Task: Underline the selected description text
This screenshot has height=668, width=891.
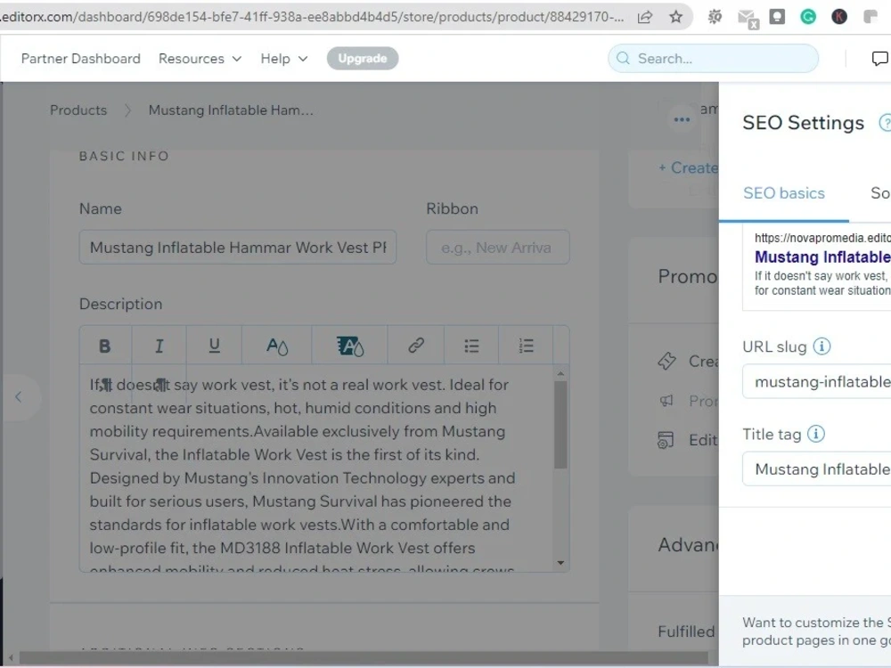Action: pyautogui.click(x=214, y=346)
